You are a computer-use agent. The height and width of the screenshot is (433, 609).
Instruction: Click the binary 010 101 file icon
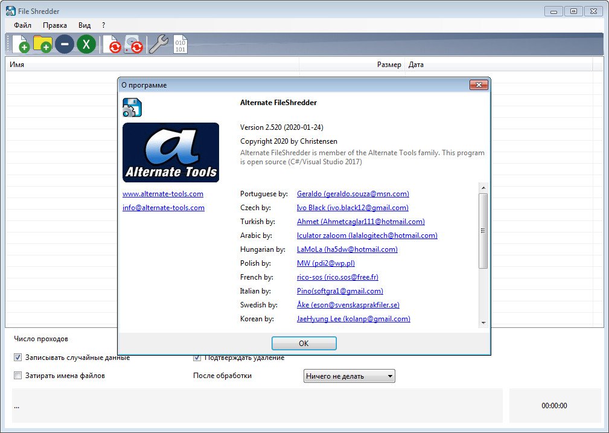(x=180, y=44)
